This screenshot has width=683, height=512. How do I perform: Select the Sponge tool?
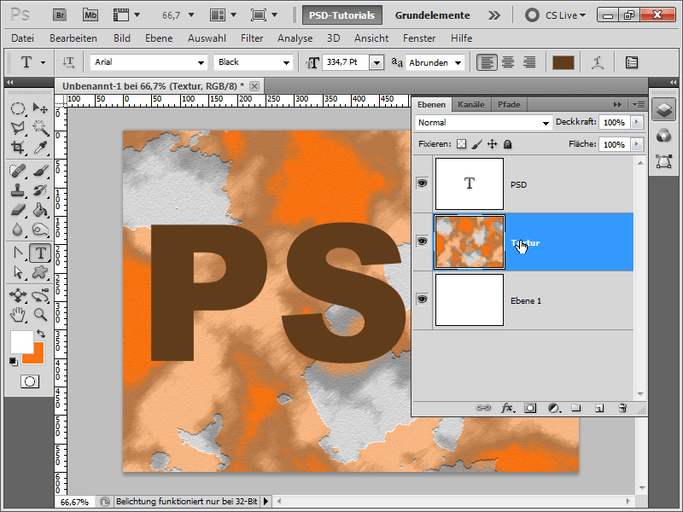pyautogui.click(x=40, y=230)
